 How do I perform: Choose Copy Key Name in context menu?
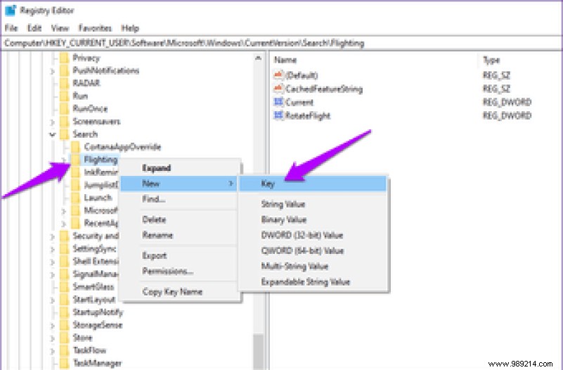click(179, 291)
